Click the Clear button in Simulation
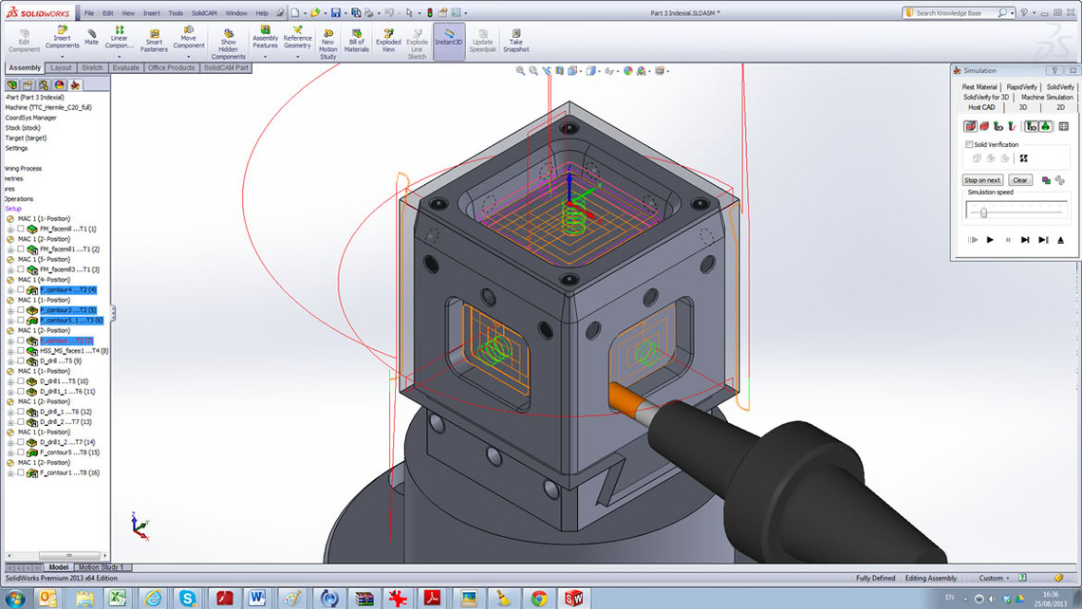 pos(1020,180)
